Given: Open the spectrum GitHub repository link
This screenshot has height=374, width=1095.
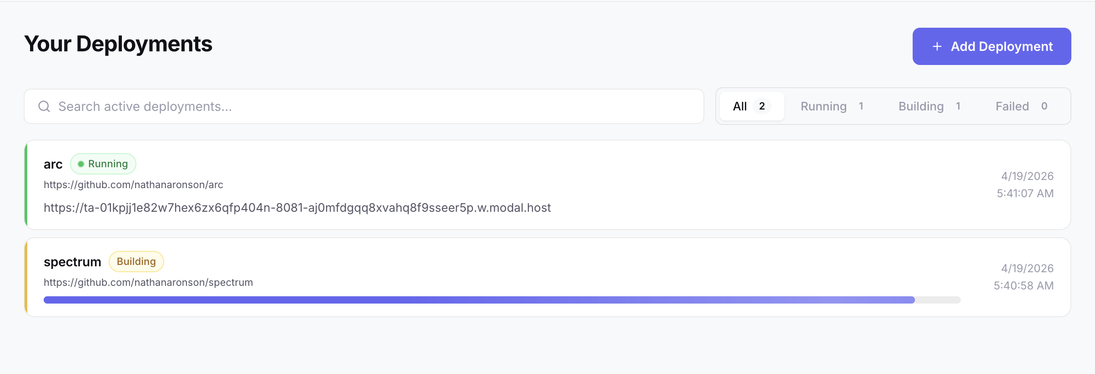Looking at the screenshot, I should (148, 282).
